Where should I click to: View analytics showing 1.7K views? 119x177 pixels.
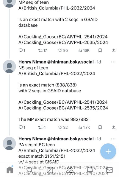[84, 127]
